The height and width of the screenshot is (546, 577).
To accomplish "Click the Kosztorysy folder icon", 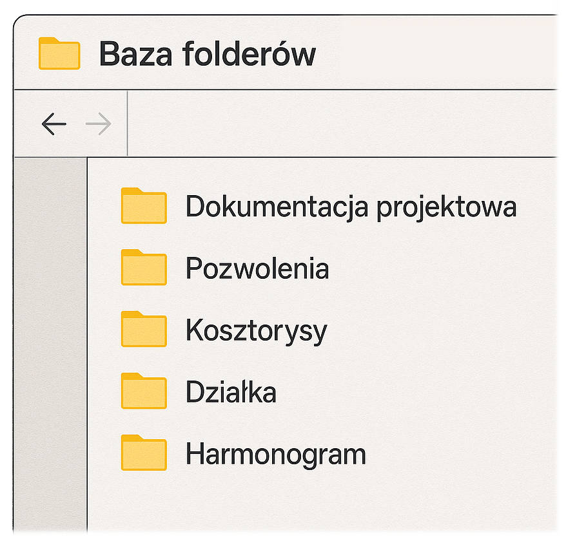I will (x=144, y=329).
